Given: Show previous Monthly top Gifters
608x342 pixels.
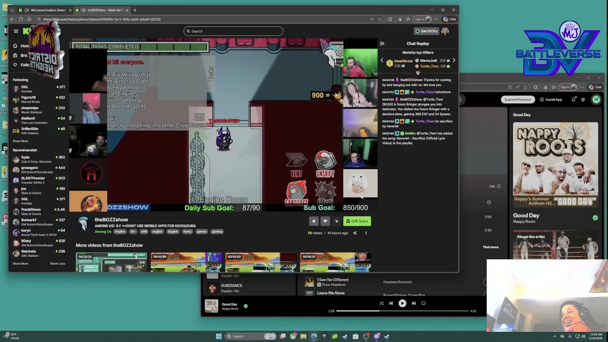Looking at the screenshot, I should point(382,60).
